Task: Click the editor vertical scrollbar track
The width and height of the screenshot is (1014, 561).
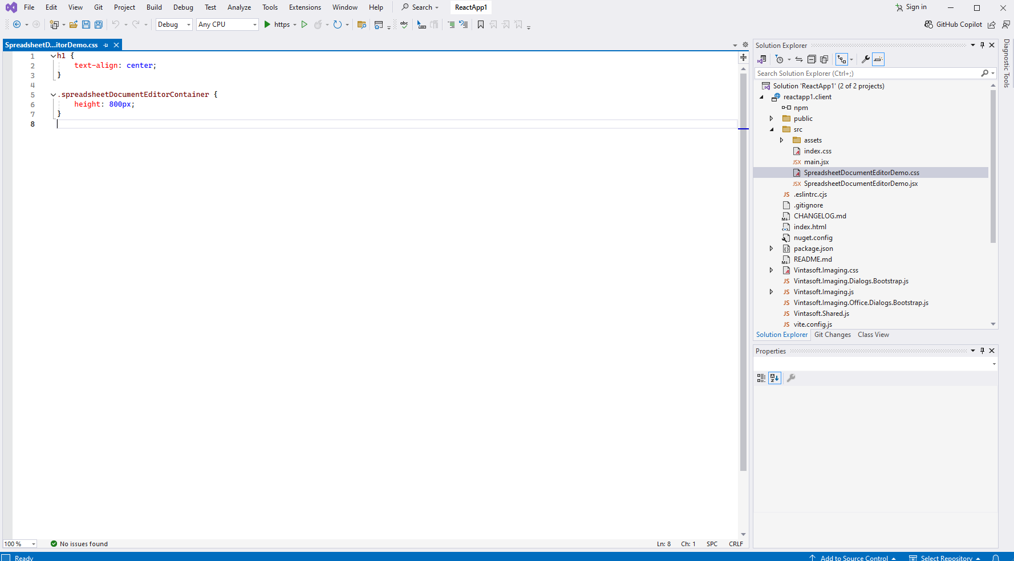Action: (x=743, y=502)
